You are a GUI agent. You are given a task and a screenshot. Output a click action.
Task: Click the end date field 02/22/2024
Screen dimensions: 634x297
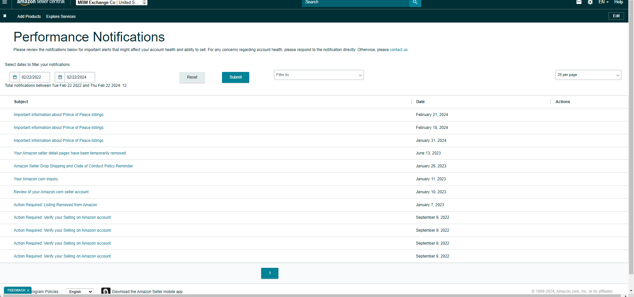click(x=80, y=77)
